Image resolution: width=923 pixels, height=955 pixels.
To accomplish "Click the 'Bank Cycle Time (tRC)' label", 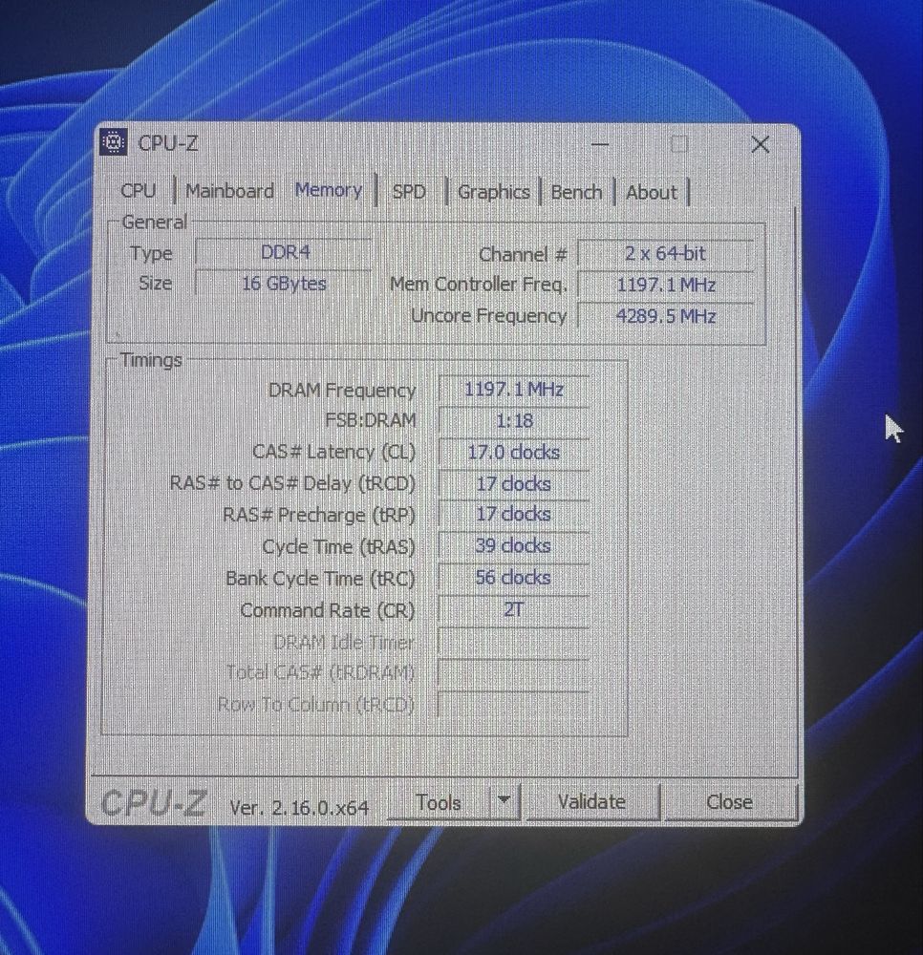I will (320, 579).
